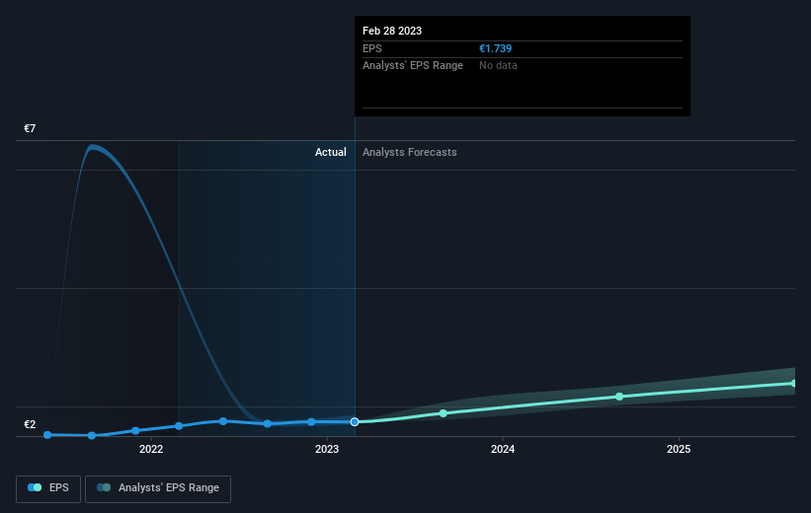Click the peak of the analysts' range curve

click(x=93, y=147)
